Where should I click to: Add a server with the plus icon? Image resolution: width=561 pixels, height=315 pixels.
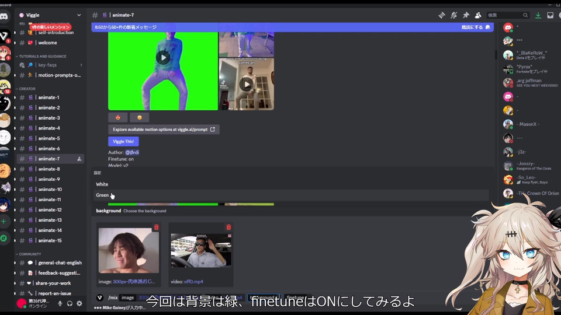[x=4, y=222]
